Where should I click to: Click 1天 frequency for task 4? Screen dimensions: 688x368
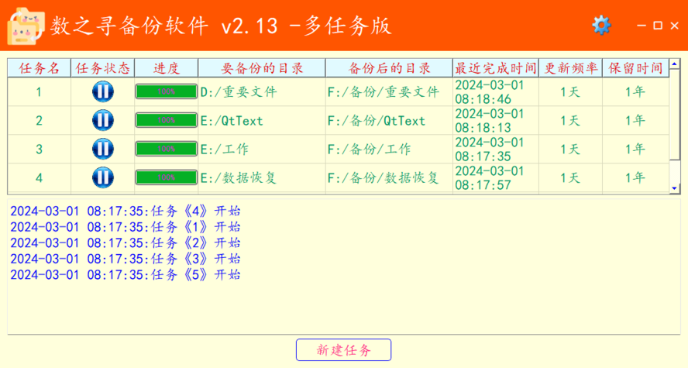point(570,177)
